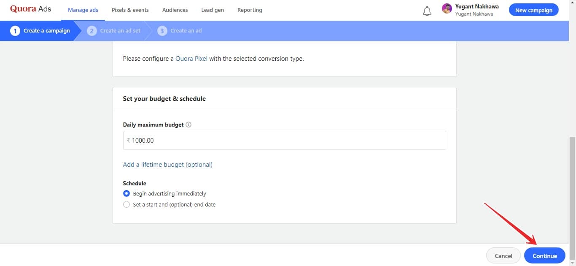Cancel the campaign creation
576x266 pixels.
pos(503,256)
